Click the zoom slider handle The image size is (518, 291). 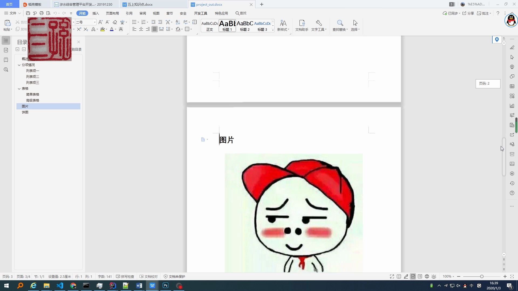pos(482,276)
